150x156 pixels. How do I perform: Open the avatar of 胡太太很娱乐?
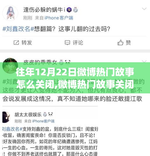click(6, 117)
